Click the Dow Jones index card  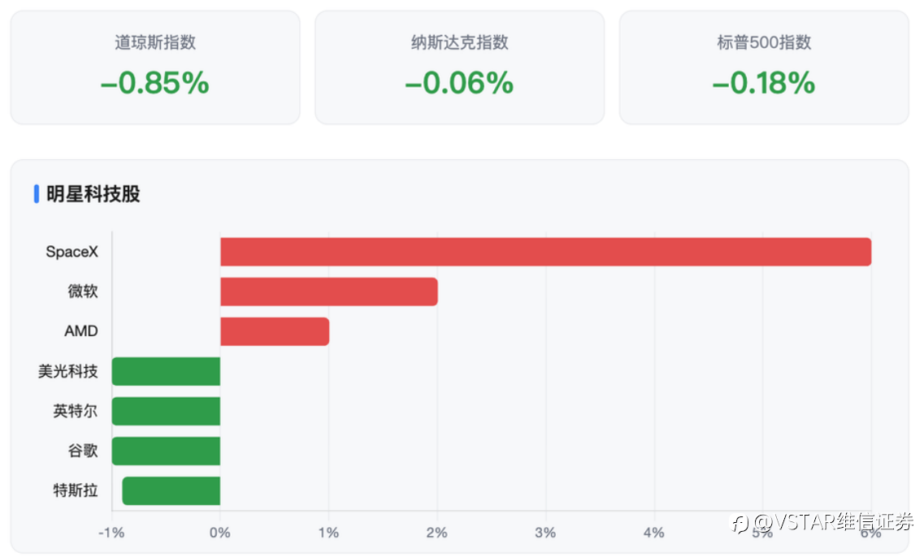pyautogui.click(x=155, y=67)
